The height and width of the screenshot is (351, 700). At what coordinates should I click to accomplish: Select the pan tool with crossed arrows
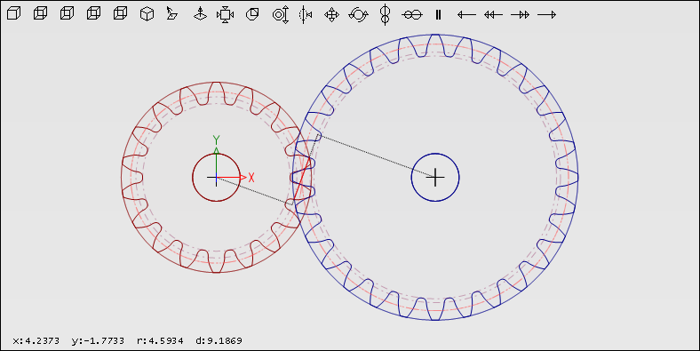click(x=331, y=15)
